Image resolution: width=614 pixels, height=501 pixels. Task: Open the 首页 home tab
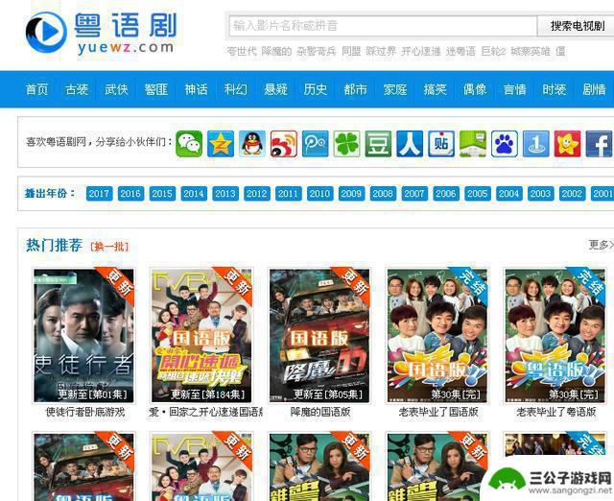[x=36, y=89]
